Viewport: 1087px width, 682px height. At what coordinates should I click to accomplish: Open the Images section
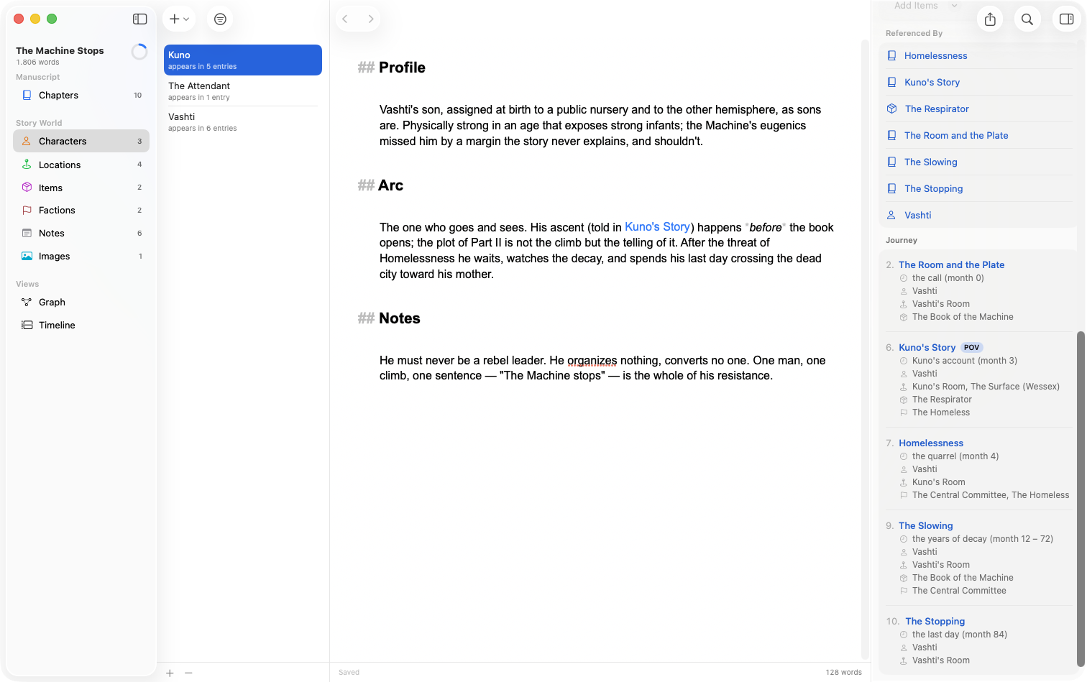[81, 256]
